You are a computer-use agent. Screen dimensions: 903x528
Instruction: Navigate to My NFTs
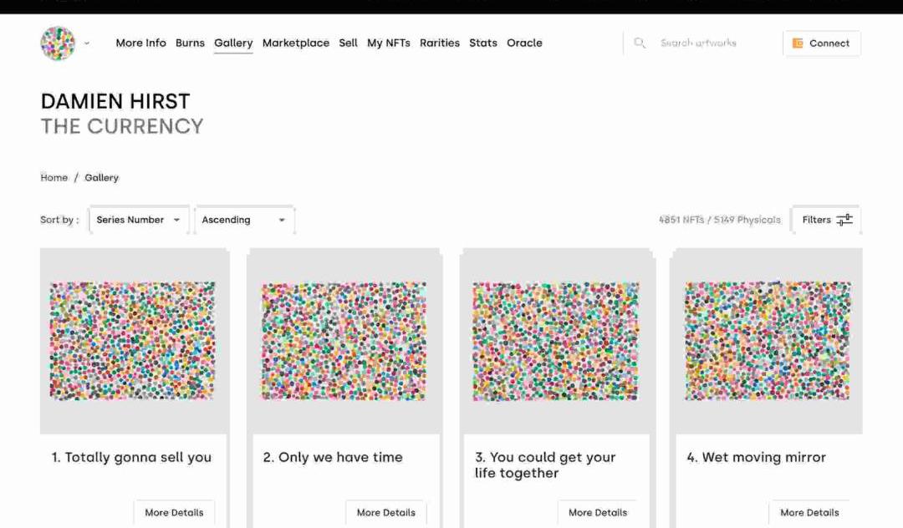coord(389,43)
